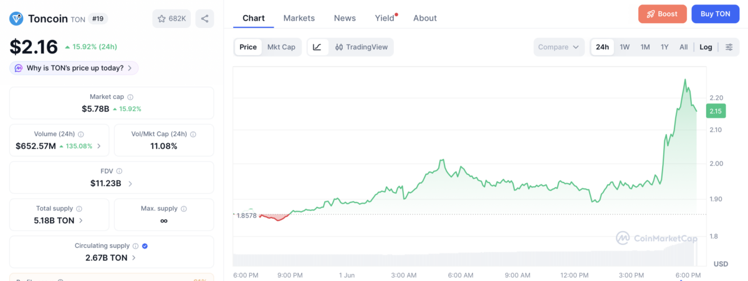Click the Toncoin logo icon

(16, 19)
